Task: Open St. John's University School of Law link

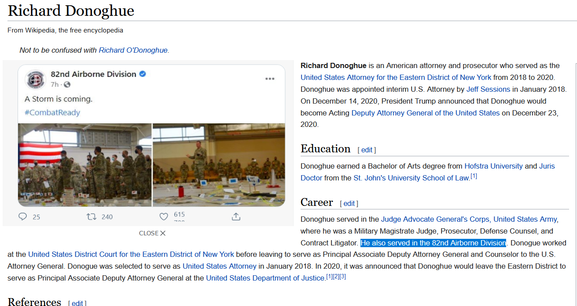Action: [x=412, y=178]
